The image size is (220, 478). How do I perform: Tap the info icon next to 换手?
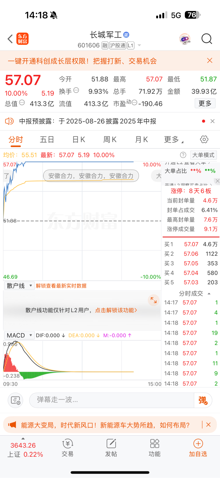[76, 90]
